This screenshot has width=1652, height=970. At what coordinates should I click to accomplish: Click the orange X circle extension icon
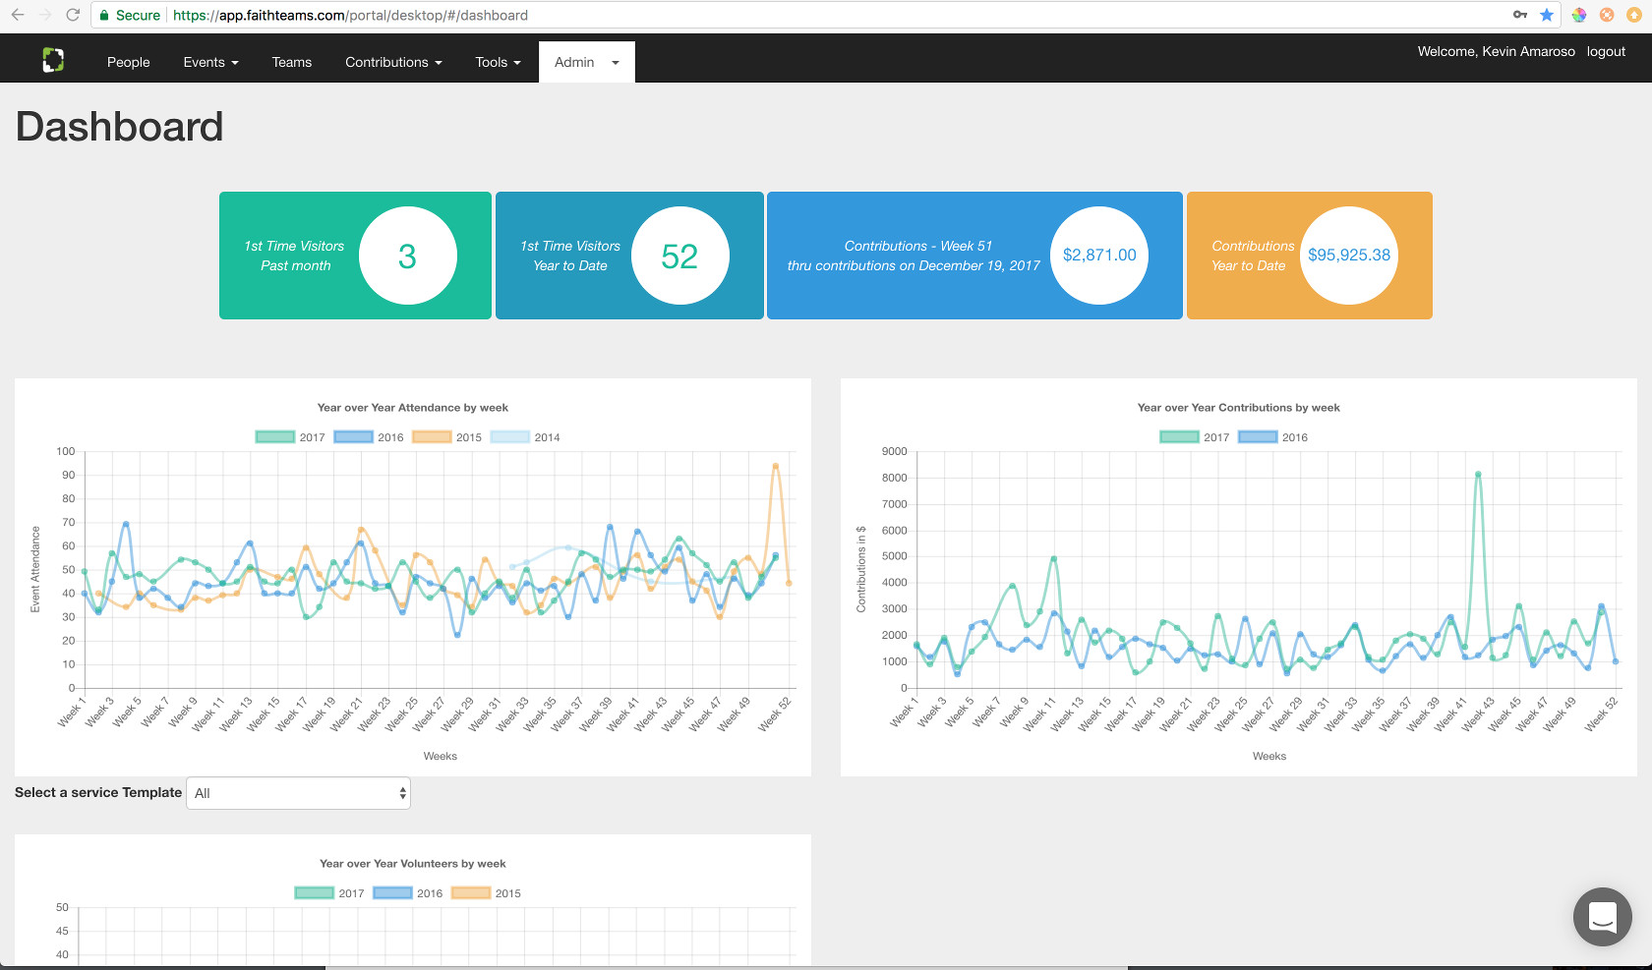pyautogui.click(x=1607, y=15)
